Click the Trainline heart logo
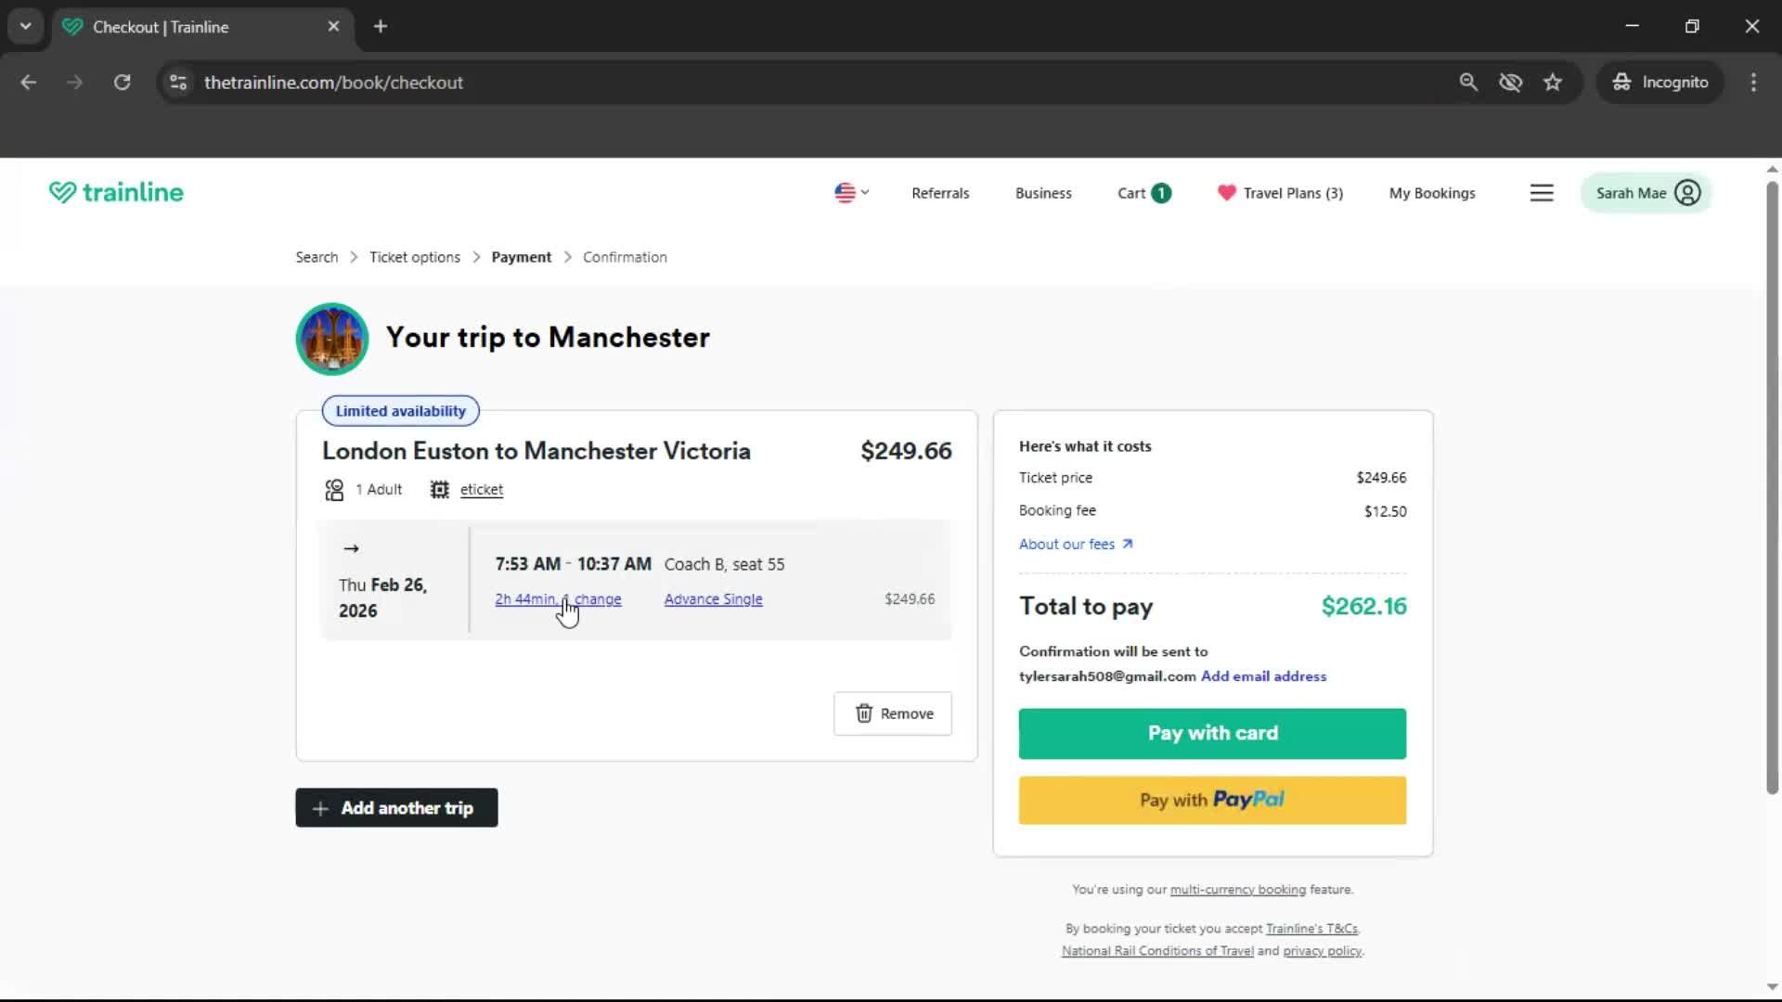Viewport: 1782px width, 1002px height. [62, 192]
